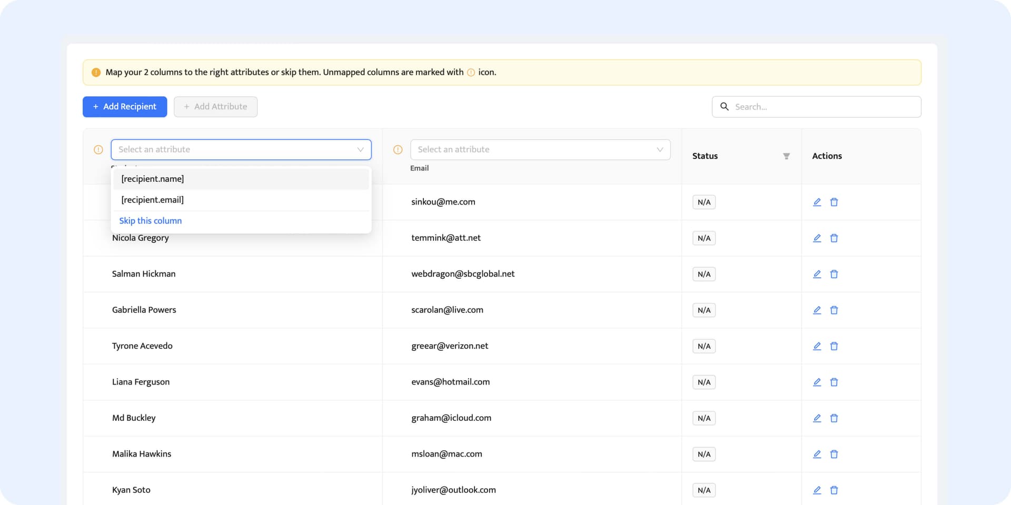Viewport: 1011px width, 505px height.
Task: Collapse the open first column attribute dropdown
Action: [x=360, y=150]
